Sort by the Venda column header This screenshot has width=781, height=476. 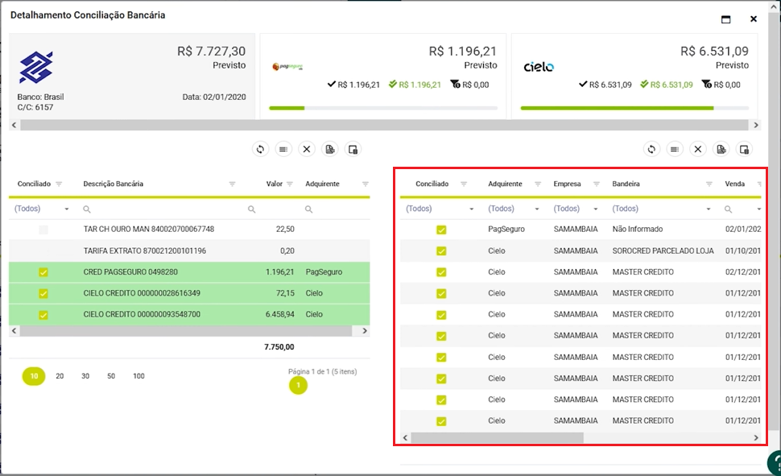[x=734, y=184]
